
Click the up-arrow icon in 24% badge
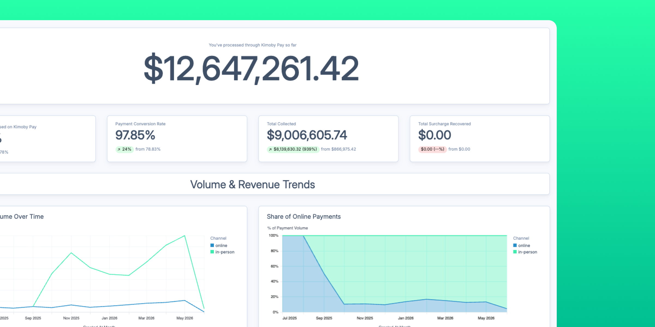point(119,149)
